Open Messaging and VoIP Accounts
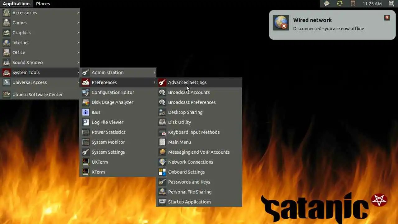Viewport: 398px width, 224px height. (199, 152)
